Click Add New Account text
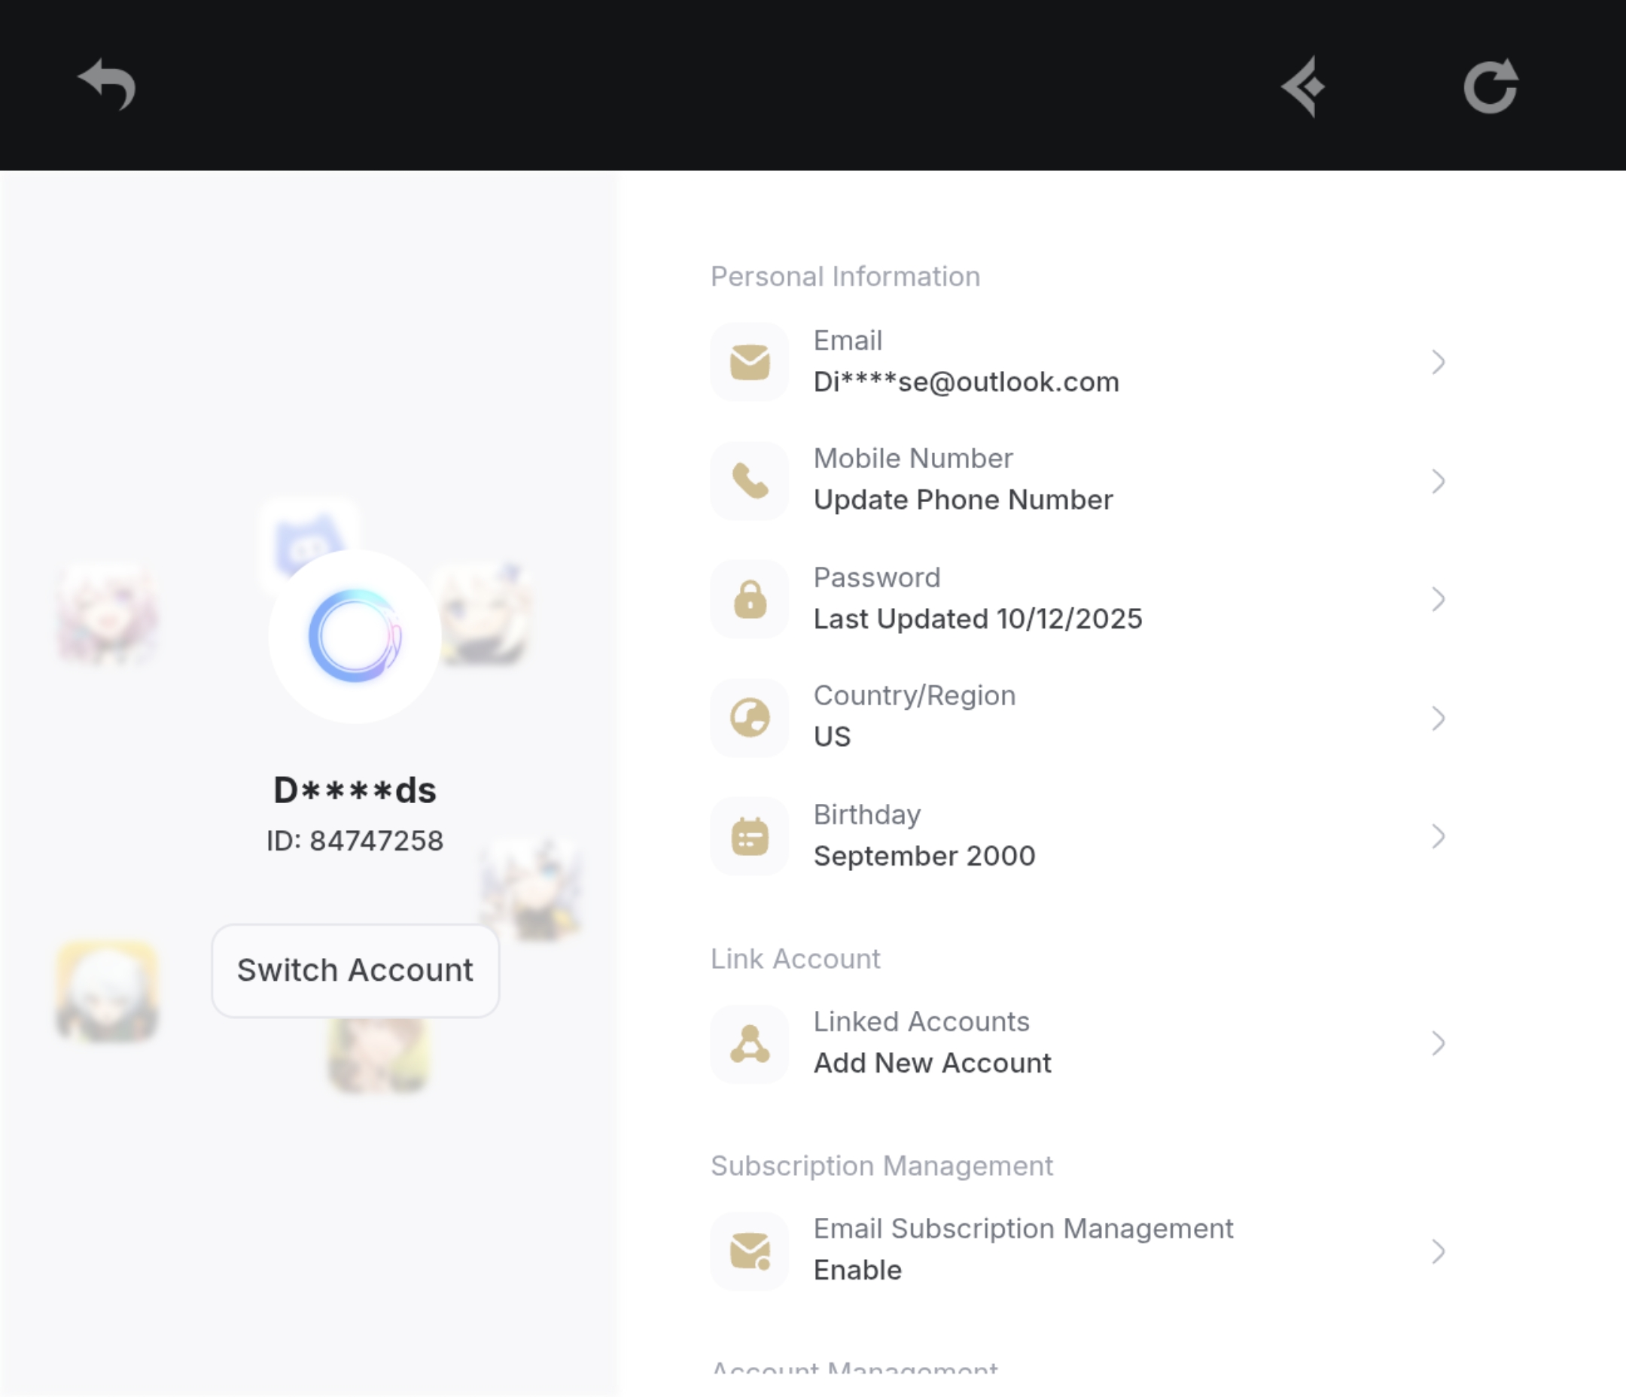This screenshot has width=1626, height=1397. point(932,1063)
